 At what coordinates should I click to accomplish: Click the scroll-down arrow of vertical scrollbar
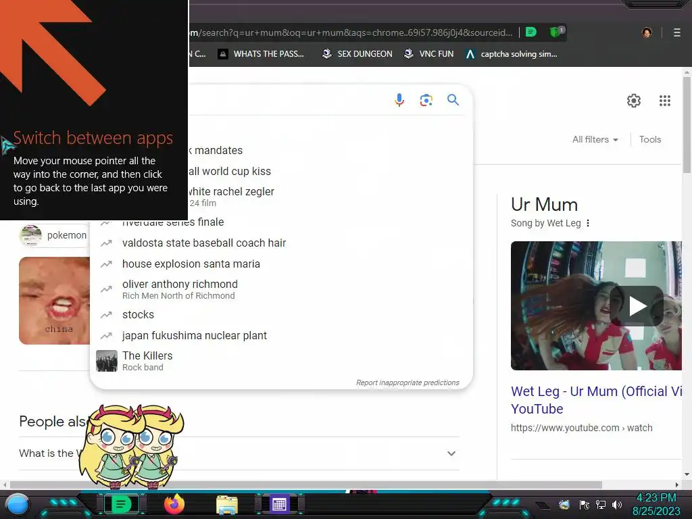coord(687,474)
